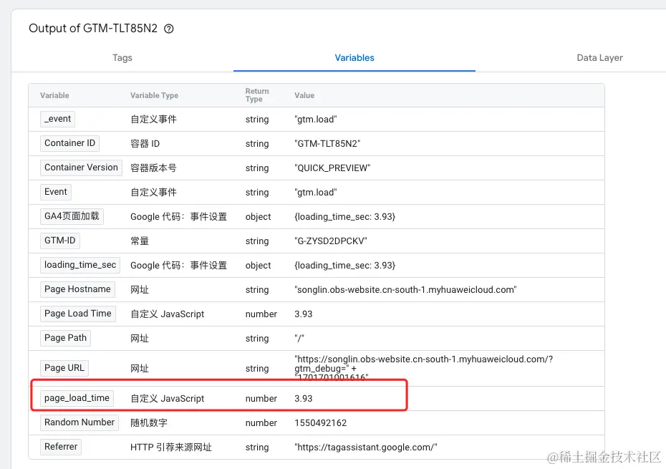Click the help icon beside GTM-TLT85N2

(168, 29)
